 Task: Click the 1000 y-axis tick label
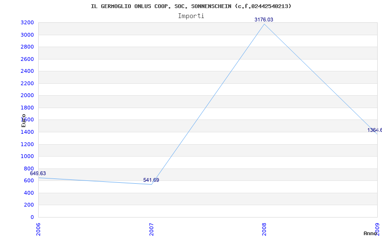tap(27, 157)
